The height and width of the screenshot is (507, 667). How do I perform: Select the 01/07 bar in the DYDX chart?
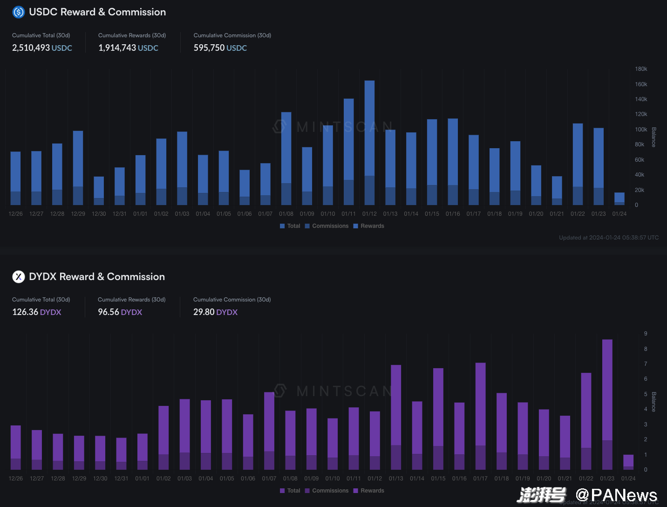pos(269,431)
